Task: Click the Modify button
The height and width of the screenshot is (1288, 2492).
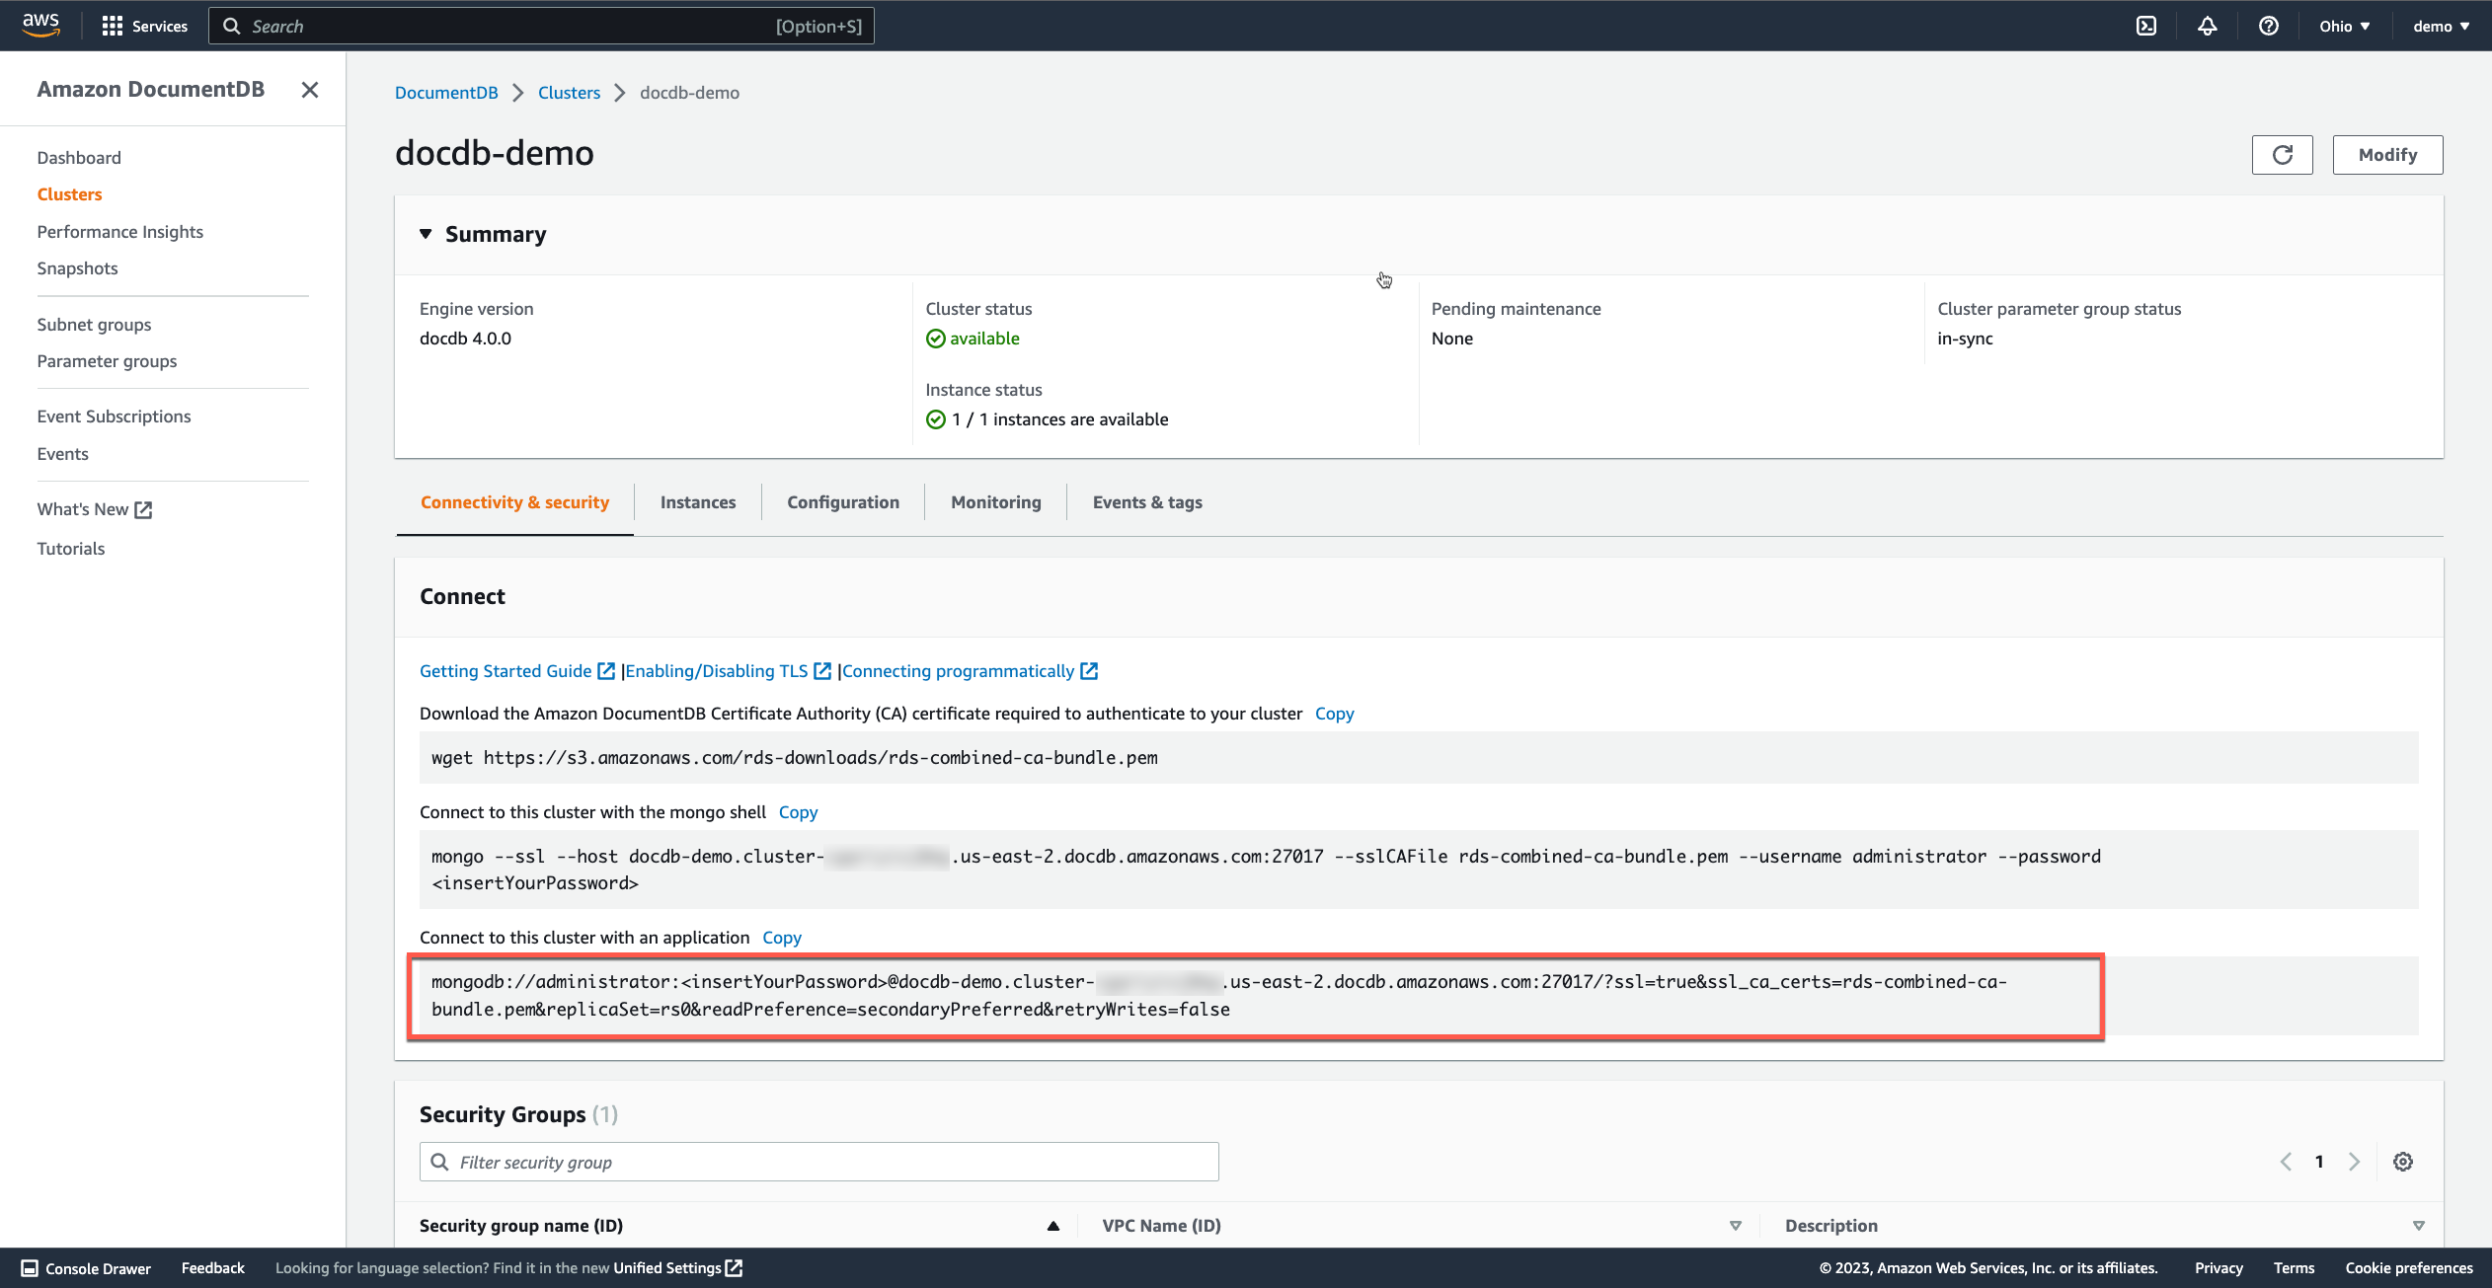Action: click(2386, 155)
